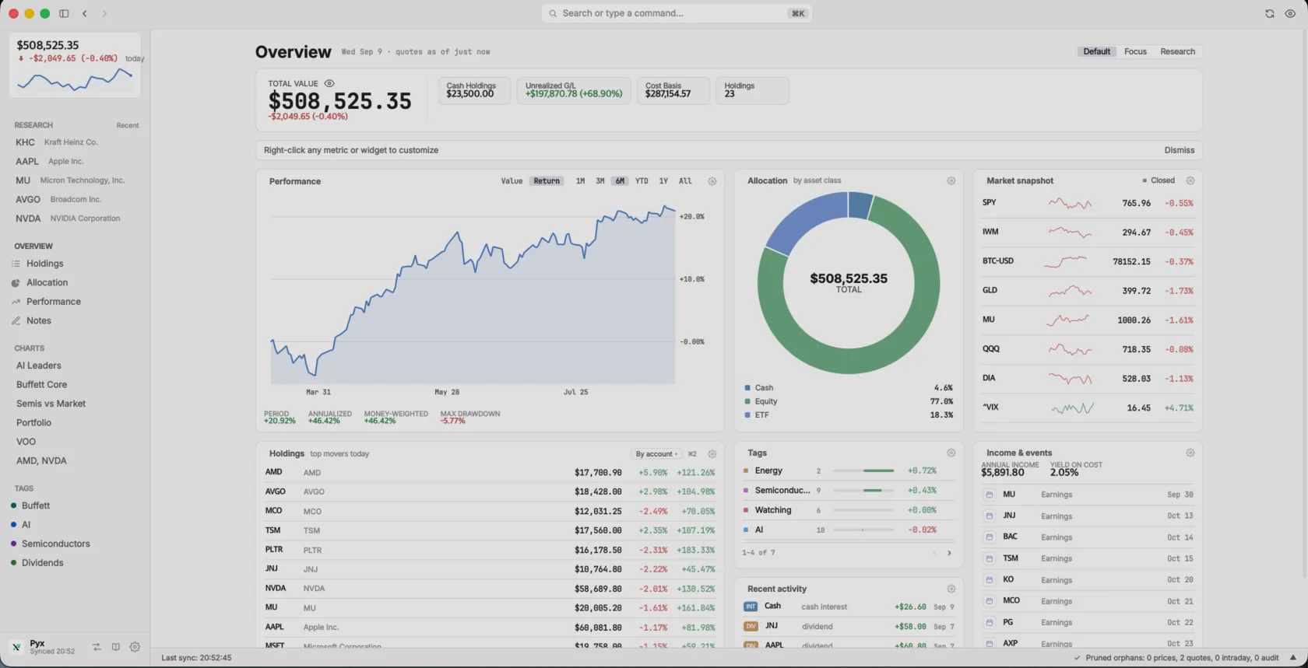Switch performance chart to Value

tap(512, 181)
